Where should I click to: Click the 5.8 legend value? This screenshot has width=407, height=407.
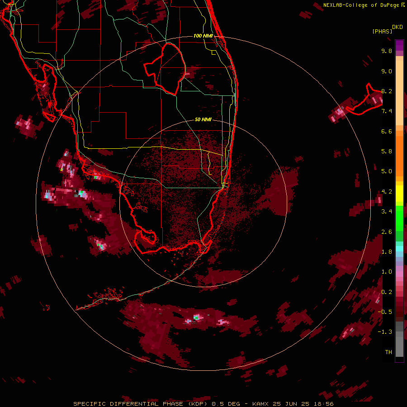387,151
